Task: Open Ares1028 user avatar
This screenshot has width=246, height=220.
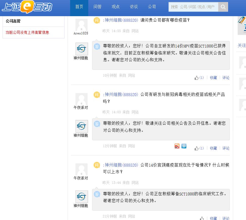Action: [x=81, y=25]
